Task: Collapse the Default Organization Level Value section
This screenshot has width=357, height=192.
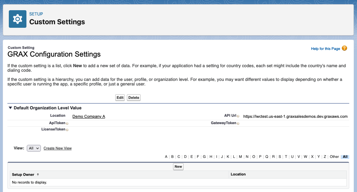Action: pos(10,108)
